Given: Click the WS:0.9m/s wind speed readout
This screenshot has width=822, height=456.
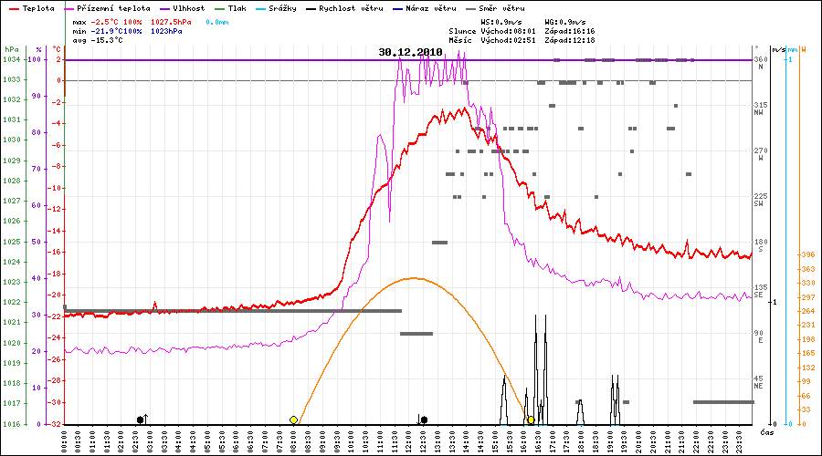Looking at the screenshot, I should (501, 23).
